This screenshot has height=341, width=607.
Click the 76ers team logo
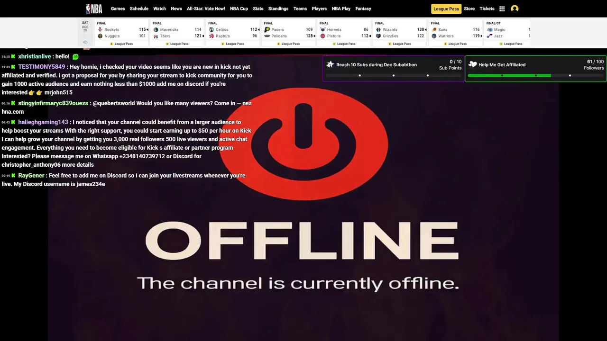point(156,36)
